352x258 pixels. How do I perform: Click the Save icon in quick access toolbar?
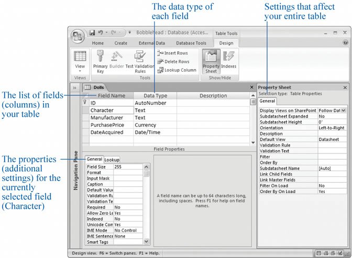[92, 32]
